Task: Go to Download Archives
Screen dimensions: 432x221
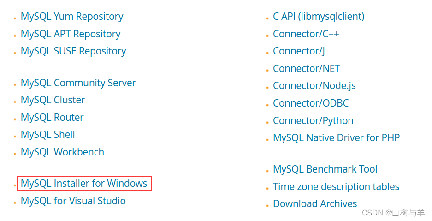Action: coord(315,204)
